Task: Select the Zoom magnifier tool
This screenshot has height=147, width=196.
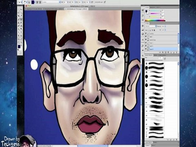Action: point(21,42)
